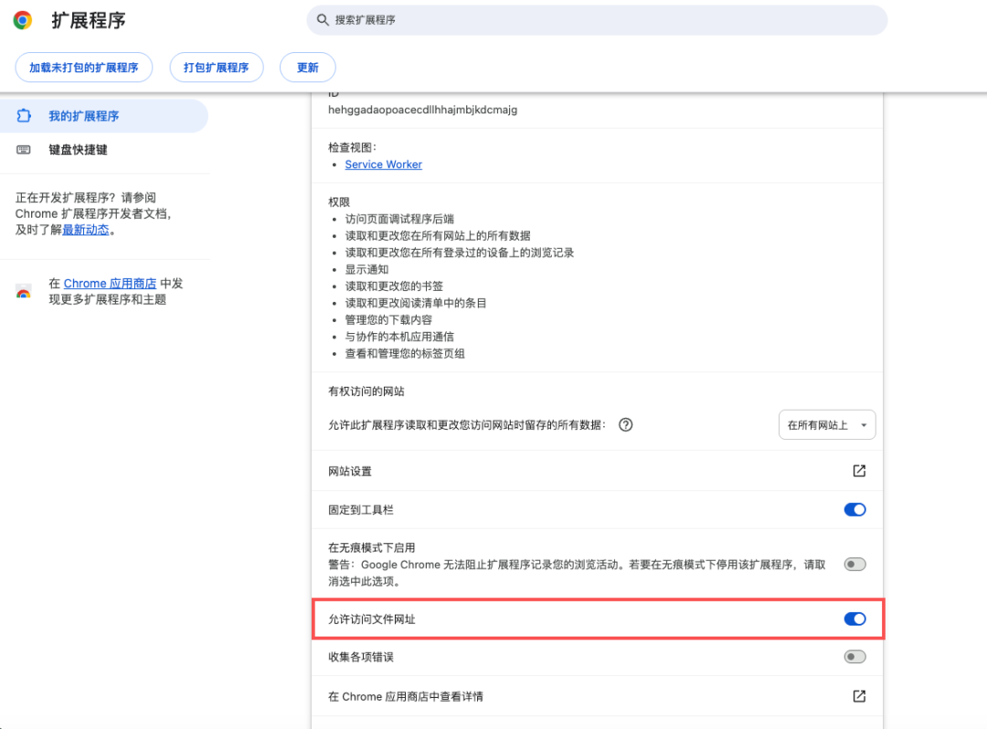Click the 读取和更改您的书签 permission entry
Viewport: 987px width, 729px height.
(x=394, y=286)
